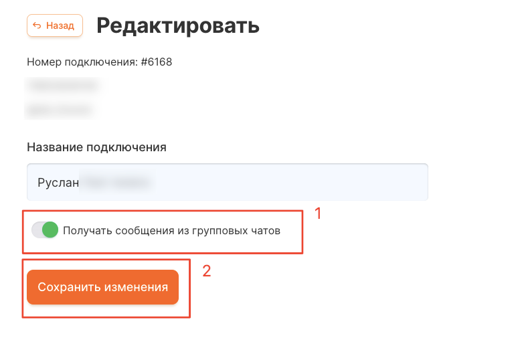The width and height of the screenshot is (520, 342).
Task: Click the word Руслан in the input
Action: [x=58, y=181]
